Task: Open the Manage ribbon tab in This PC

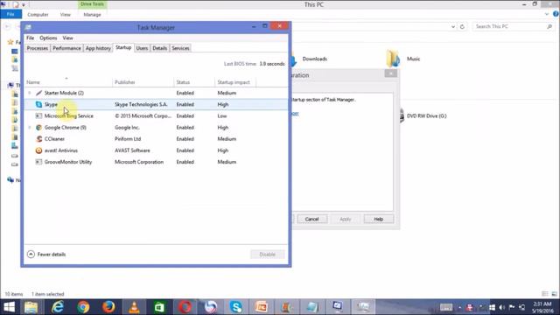Action: [92, 15]
